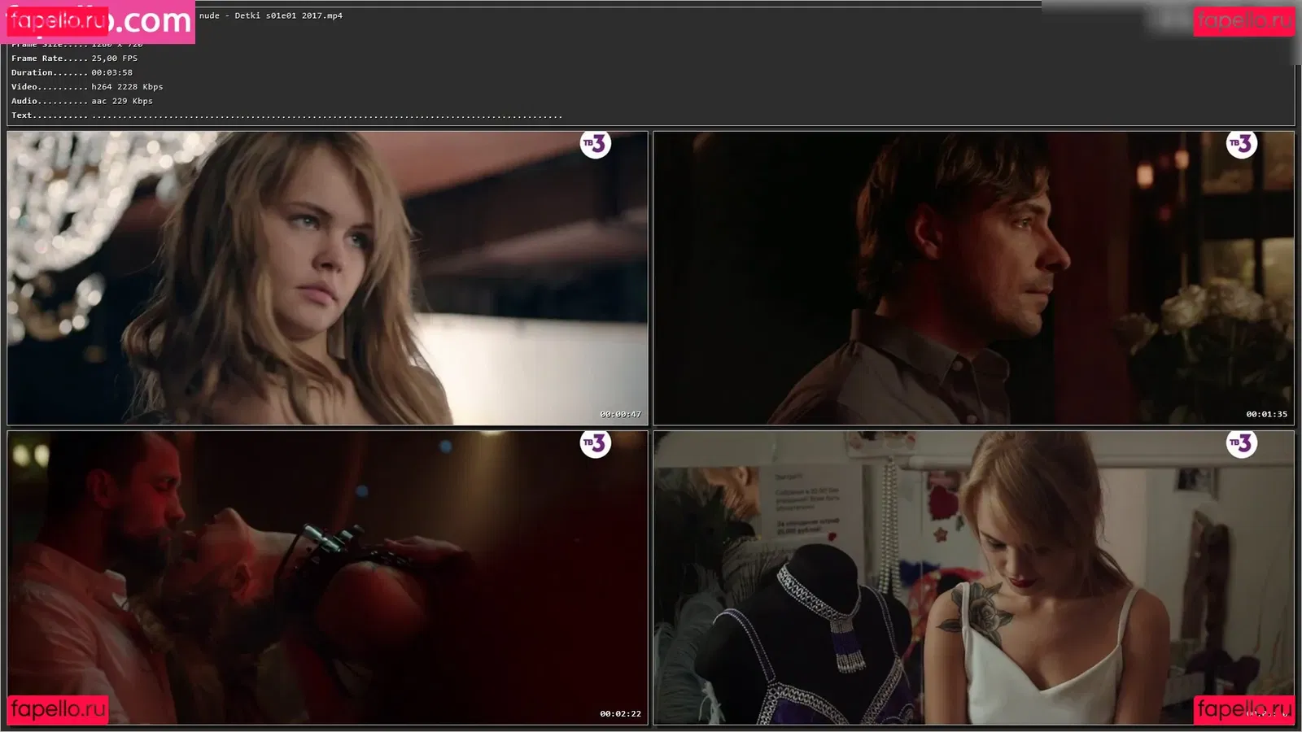
Task: Click the TB3 logo in the bottom-right frame
Action: (x=1243, y=444)
